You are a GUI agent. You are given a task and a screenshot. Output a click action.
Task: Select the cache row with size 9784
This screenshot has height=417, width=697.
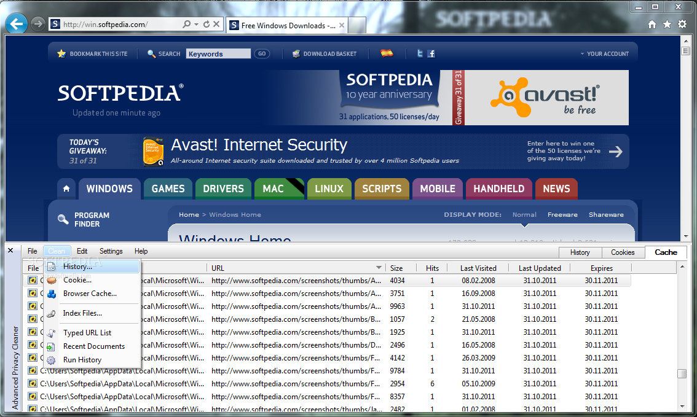pyautogui.click(x=328, y=371)
